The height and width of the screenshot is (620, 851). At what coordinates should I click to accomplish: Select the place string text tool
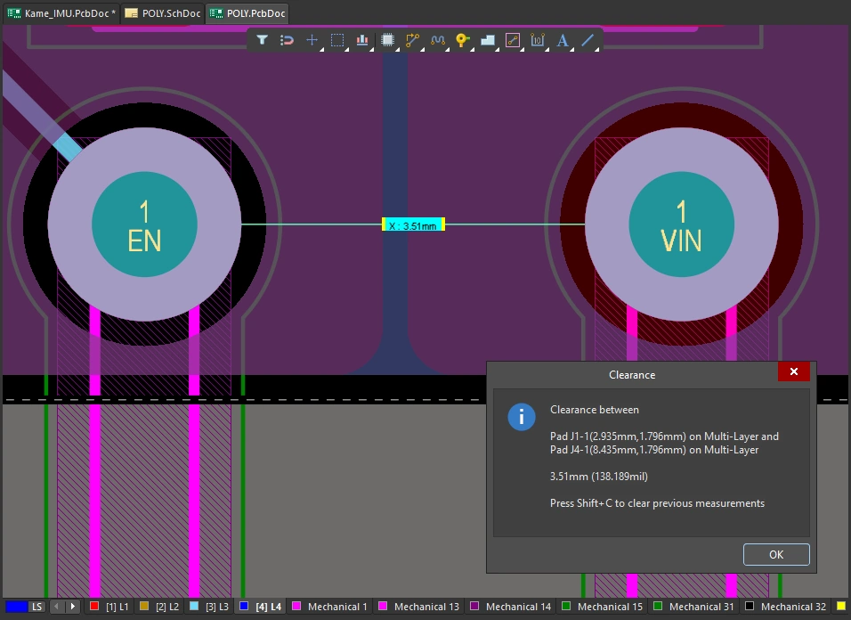pyautogui.click(x=563, y=40)
